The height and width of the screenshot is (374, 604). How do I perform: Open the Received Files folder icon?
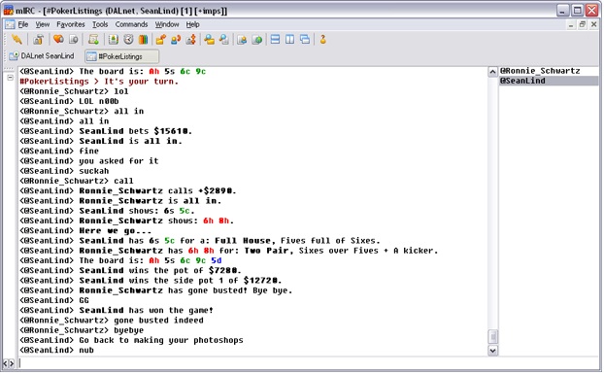click(209, 39)
